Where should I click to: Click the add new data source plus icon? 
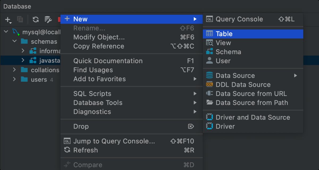pyautogui.click(x=8, y=19)
